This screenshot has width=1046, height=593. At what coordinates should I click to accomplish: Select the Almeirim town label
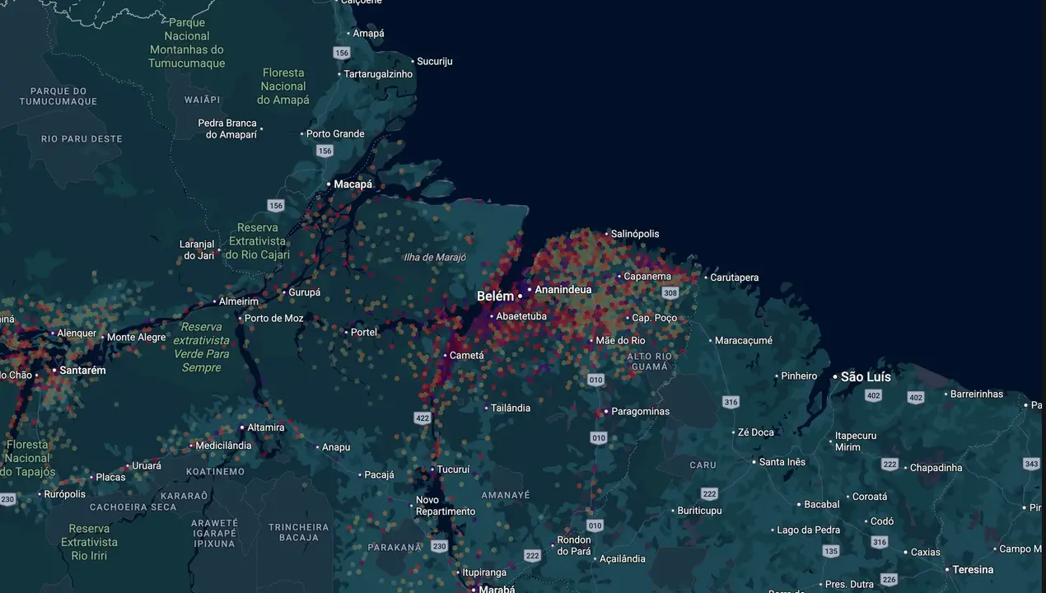point(238,301)
